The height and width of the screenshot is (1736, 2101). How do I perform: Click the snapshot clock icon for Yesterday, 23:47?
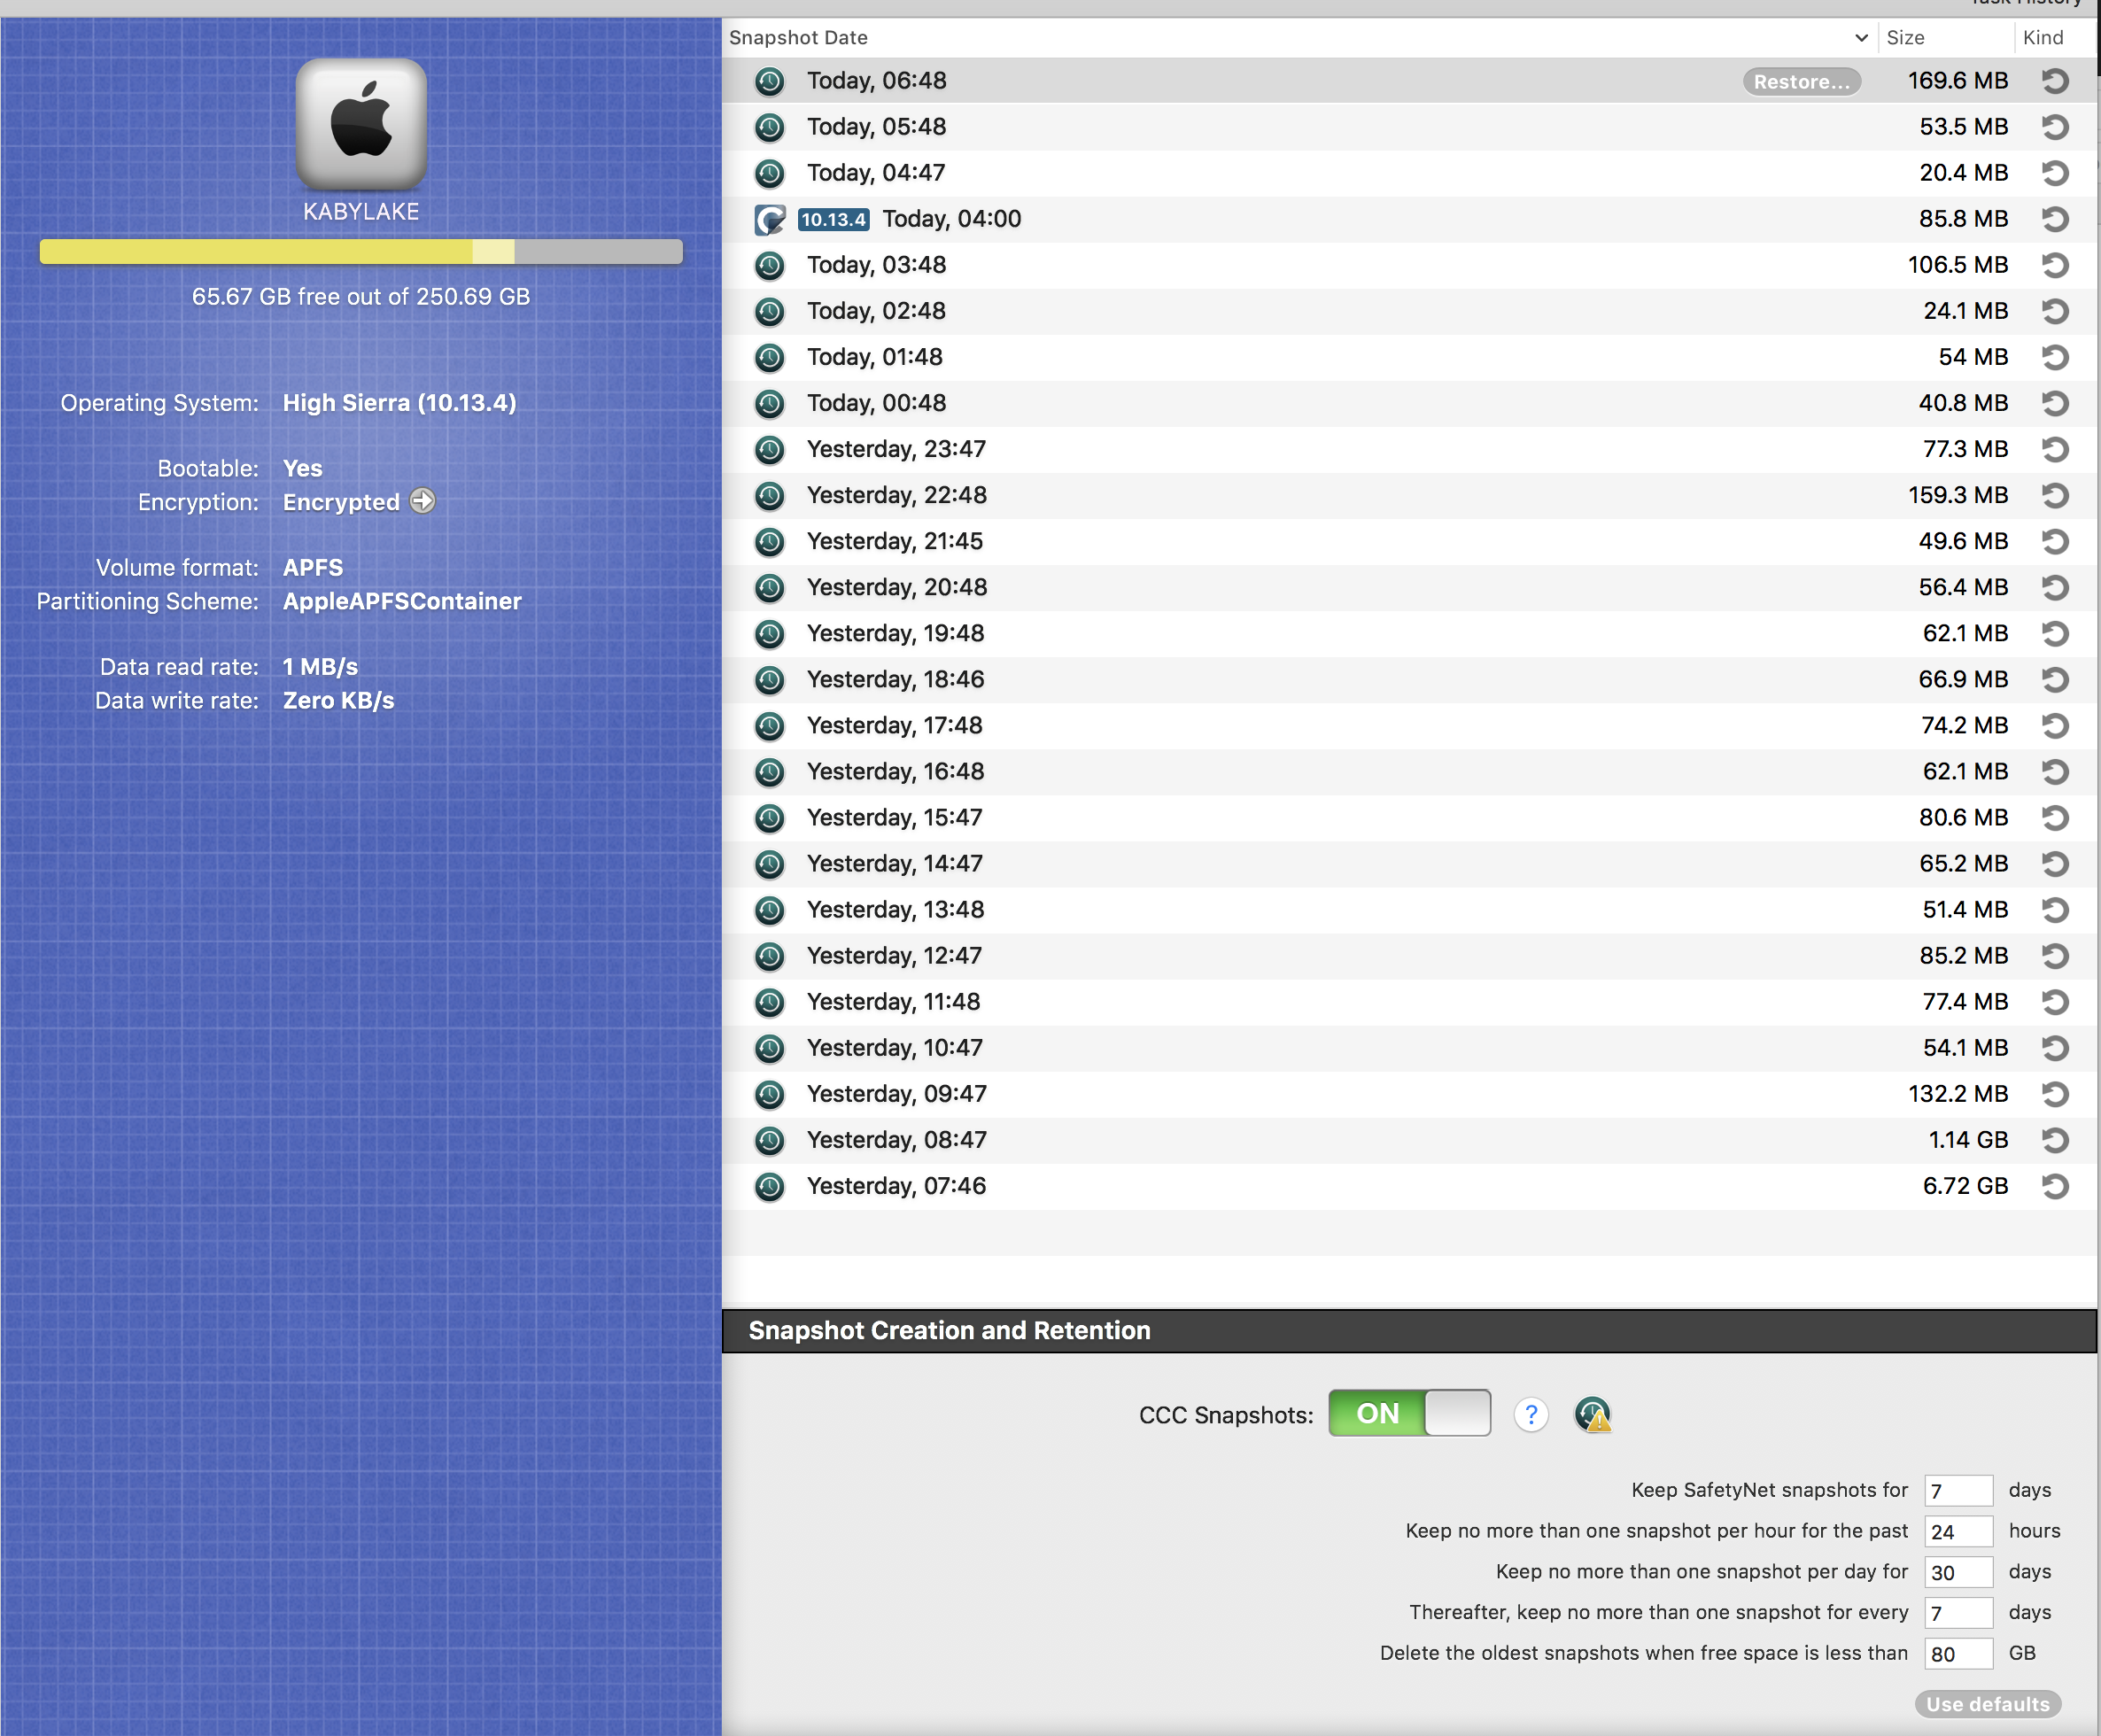769,449
